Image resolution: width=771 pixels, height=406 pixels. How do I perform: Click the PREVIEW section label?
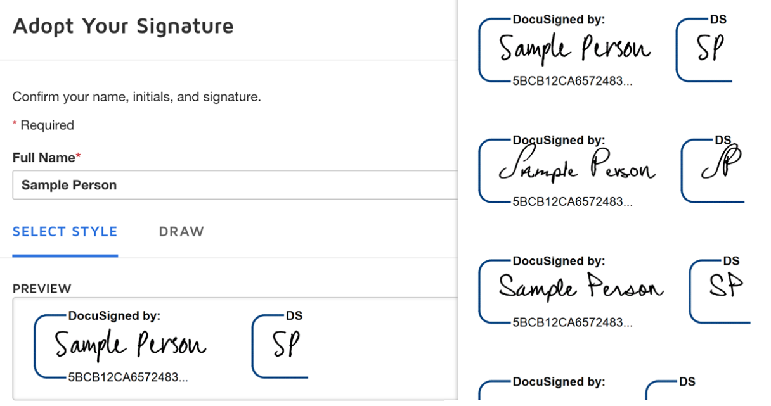tap(41, 289)
